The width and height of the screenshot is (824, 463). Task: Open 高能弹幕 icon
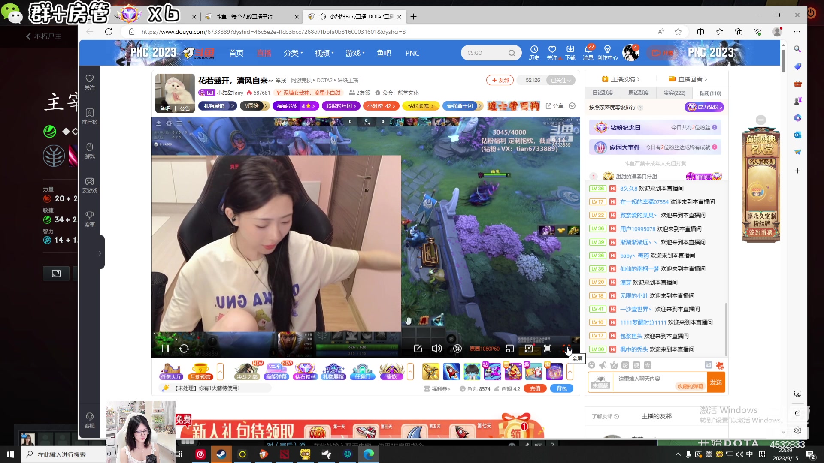point(276,371)
